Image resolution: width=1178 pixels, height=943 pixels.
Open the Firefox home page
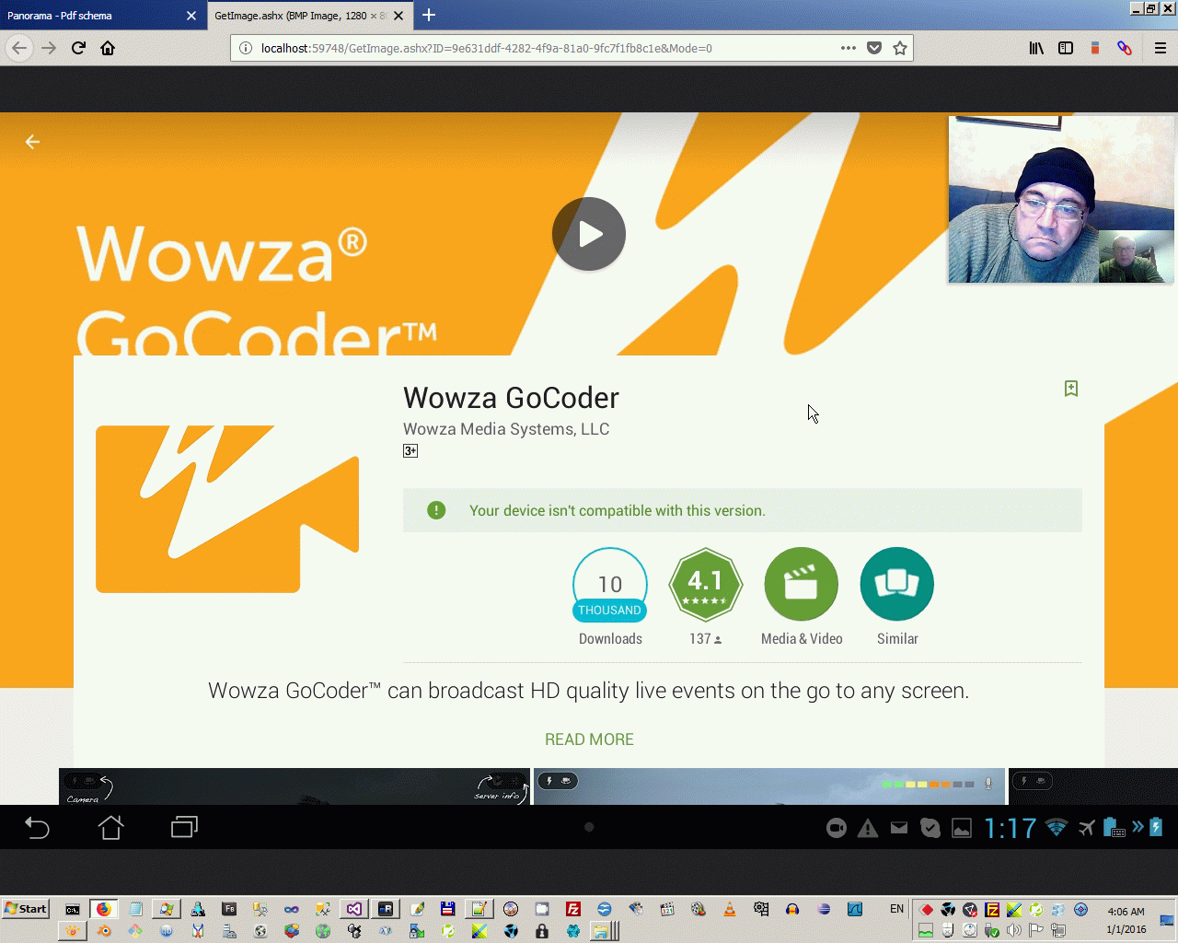tap(108, 48)
